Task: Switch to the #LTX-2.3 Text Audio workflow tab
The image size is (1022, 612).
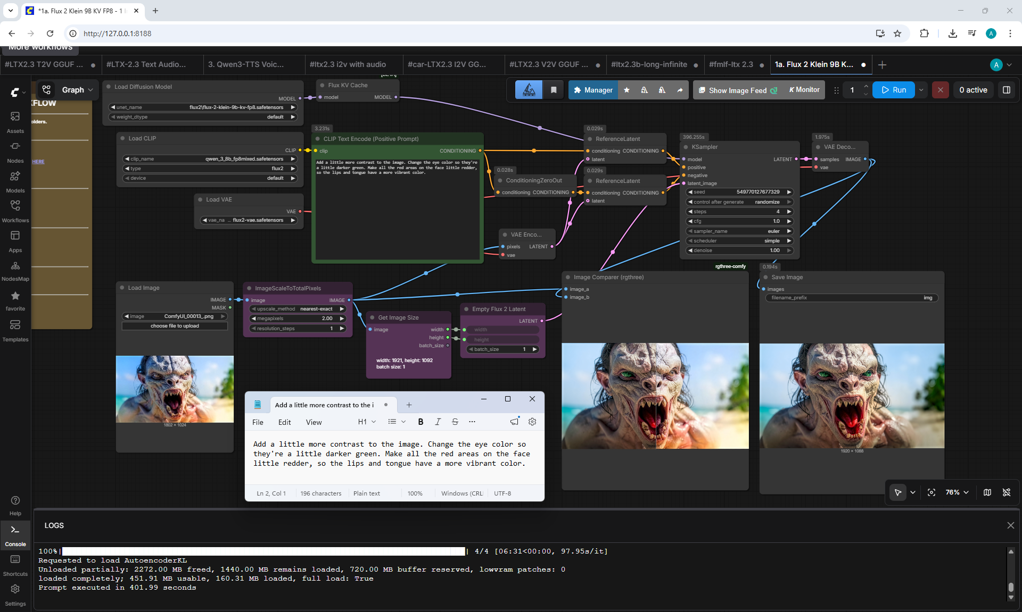Action: [146, 64]
